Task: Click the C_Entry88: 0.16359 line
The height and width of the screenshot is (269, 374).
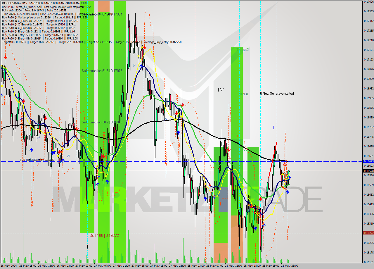Action: 39,28
